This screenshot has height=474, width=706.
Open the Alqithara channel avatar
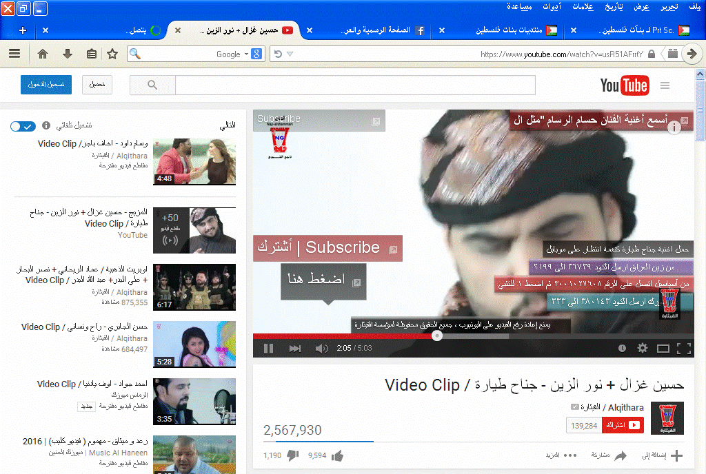click(x=667, y=418)
